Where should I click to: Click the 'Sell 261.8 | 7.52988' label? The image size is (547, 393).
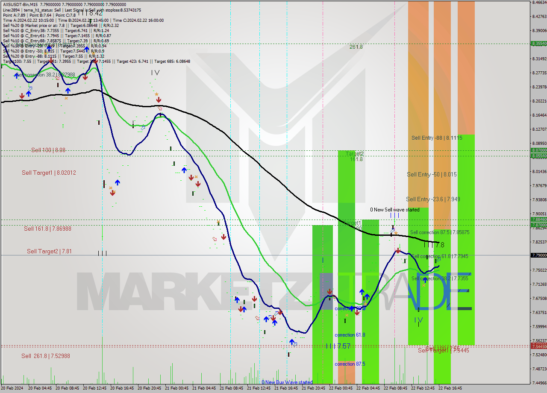point(46,356)
